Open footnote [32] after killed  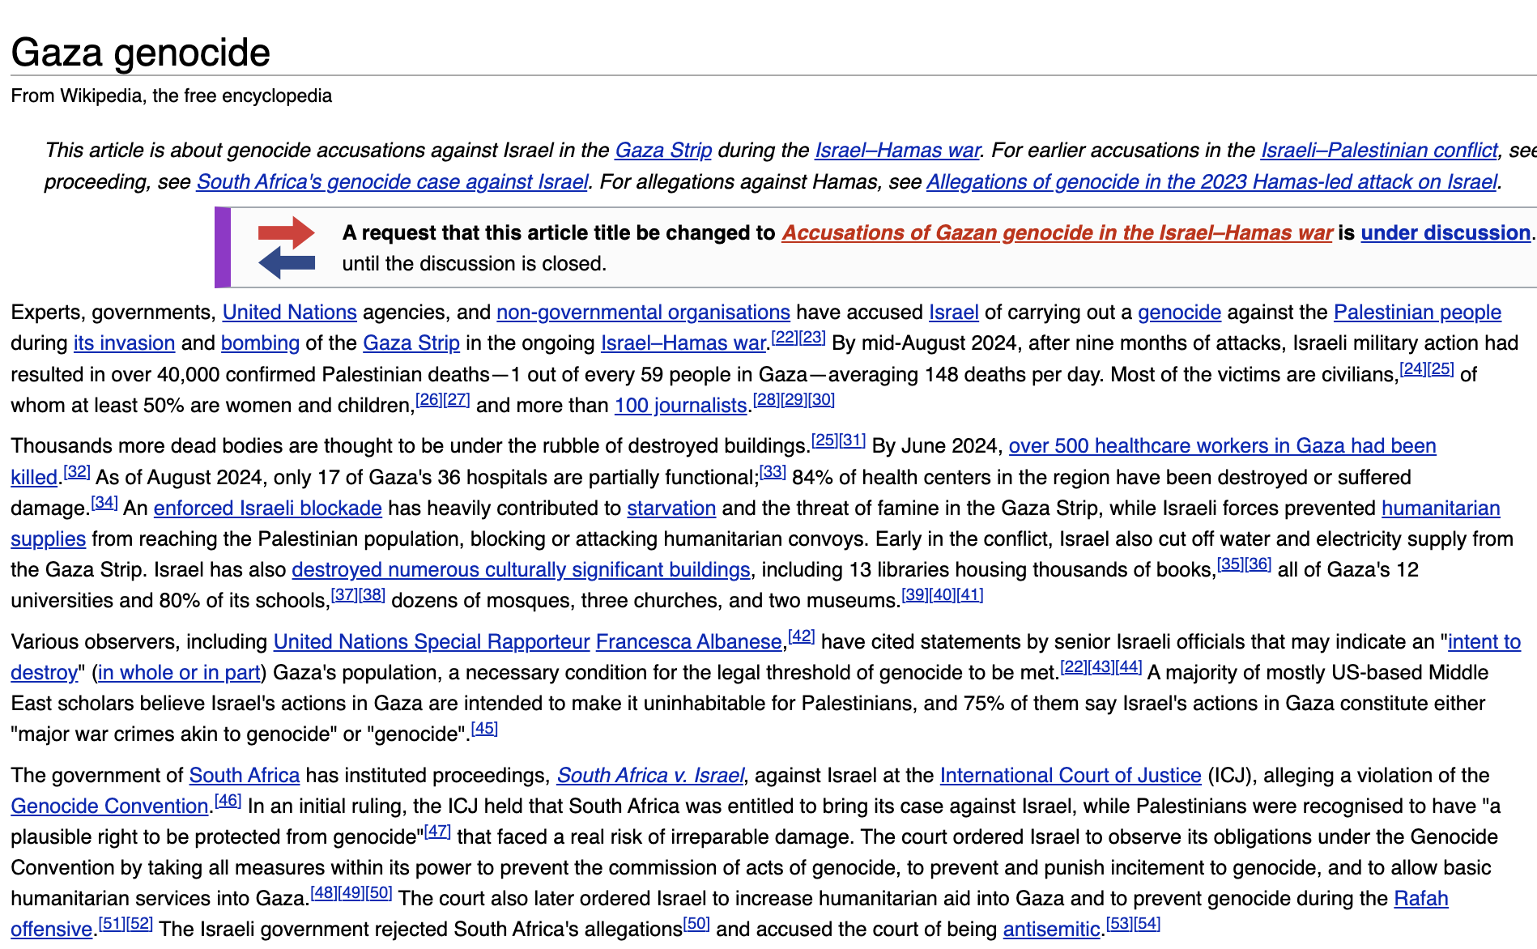pos(77,472)
